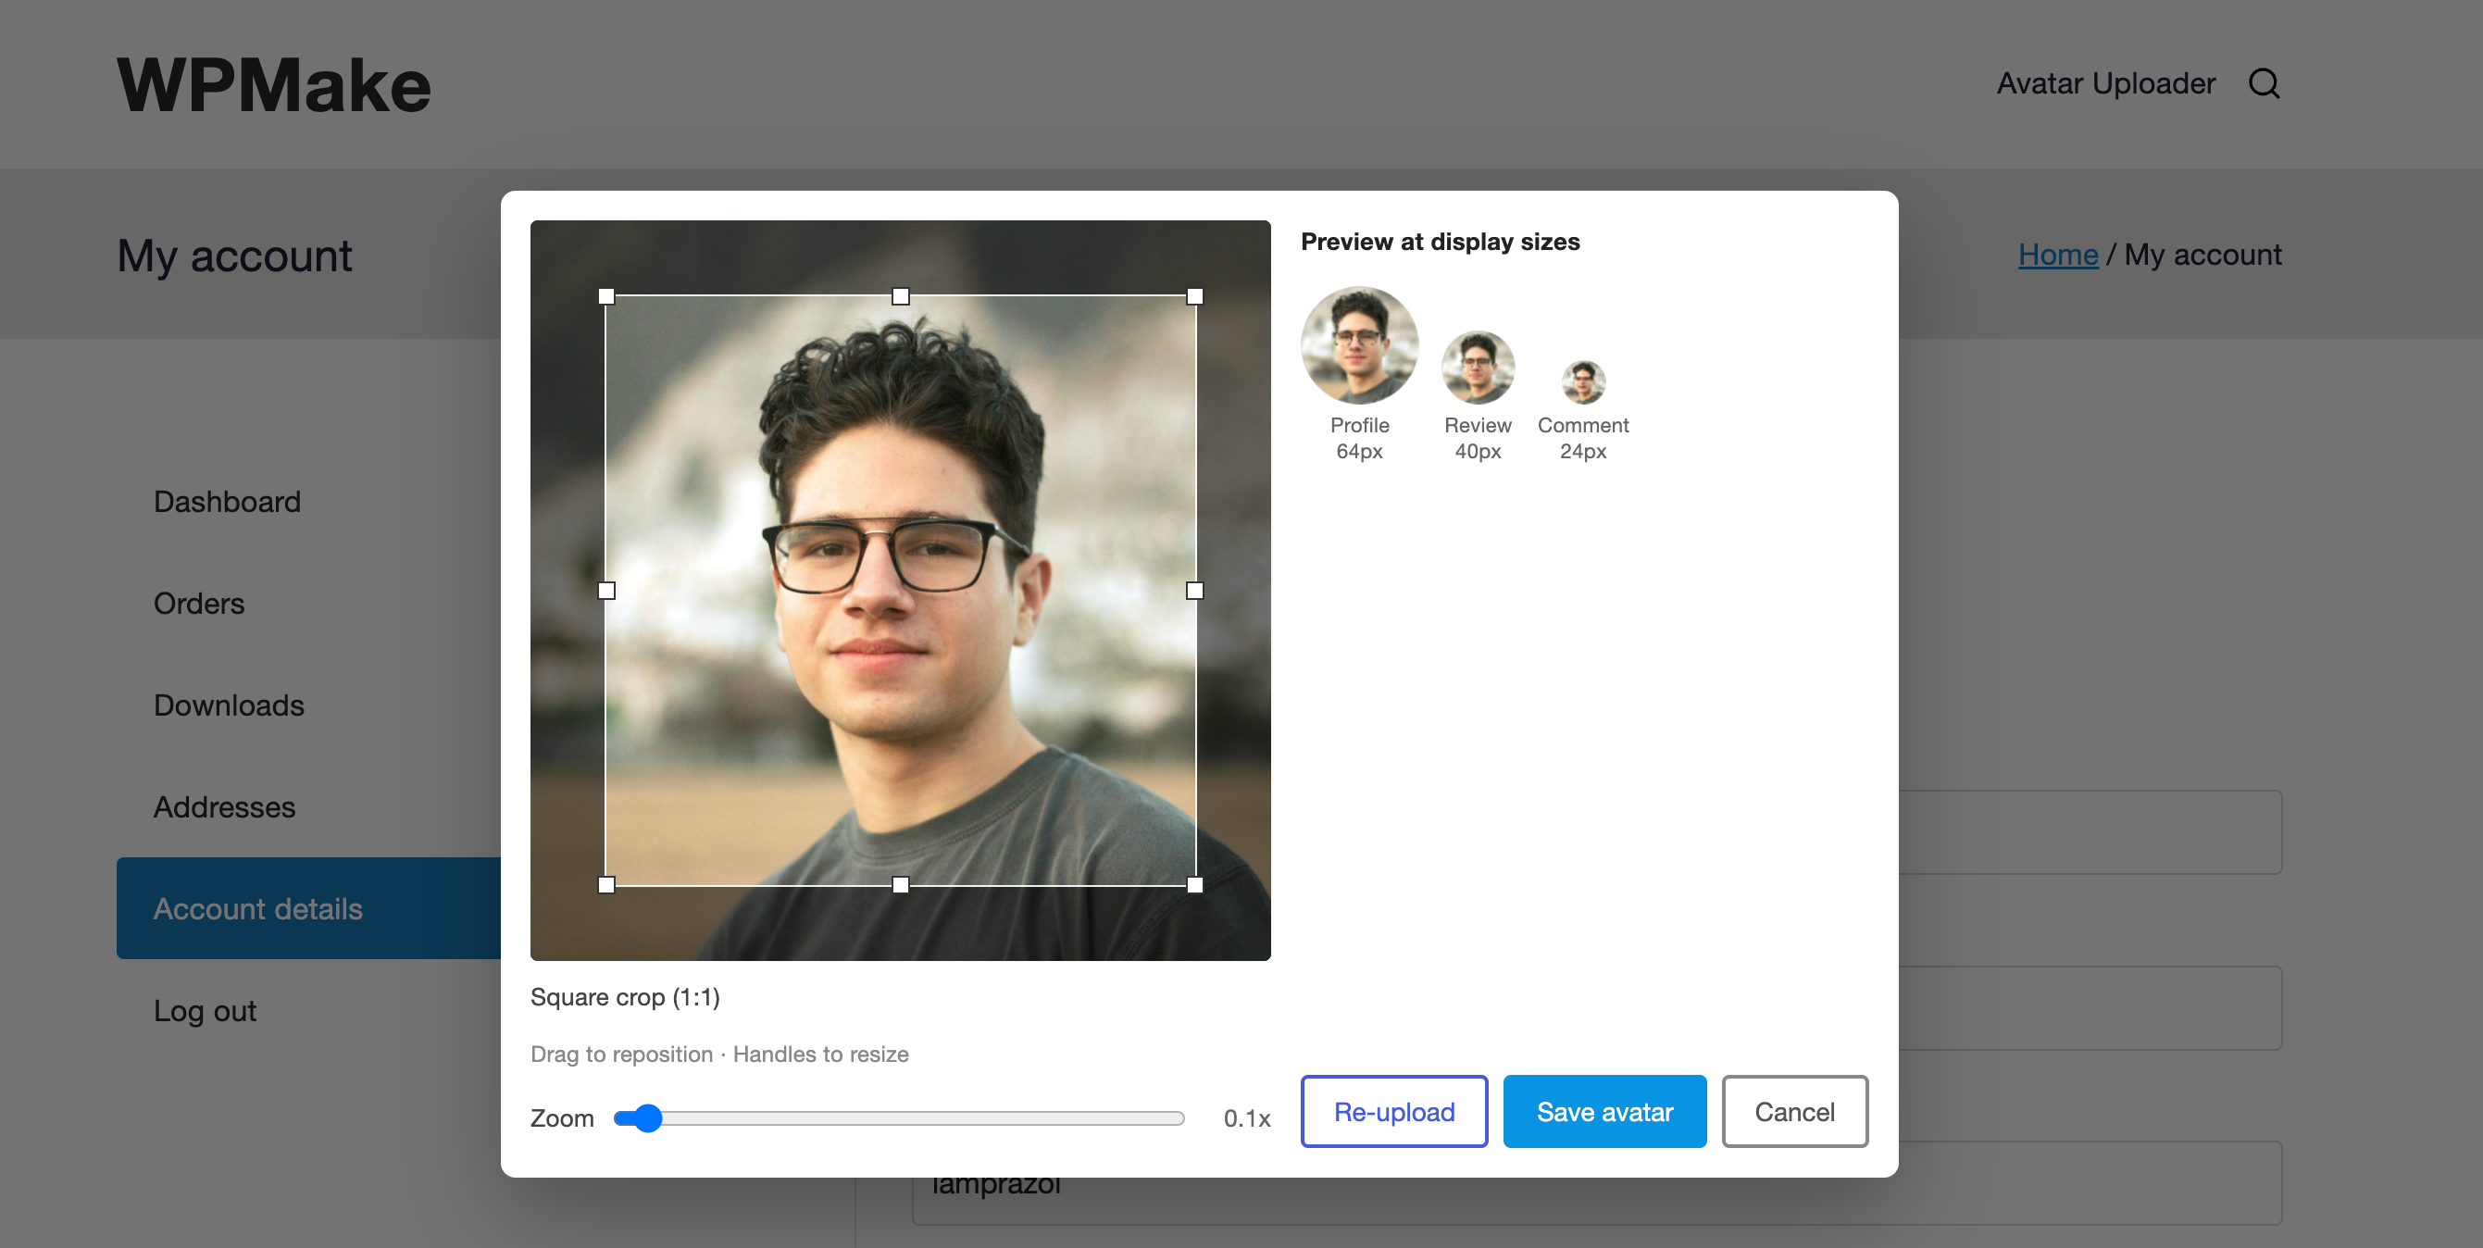Viewport: 2483px width, 1248px height.
Task: Choose Log out from account menu
Action: (x=205, y=1011)
